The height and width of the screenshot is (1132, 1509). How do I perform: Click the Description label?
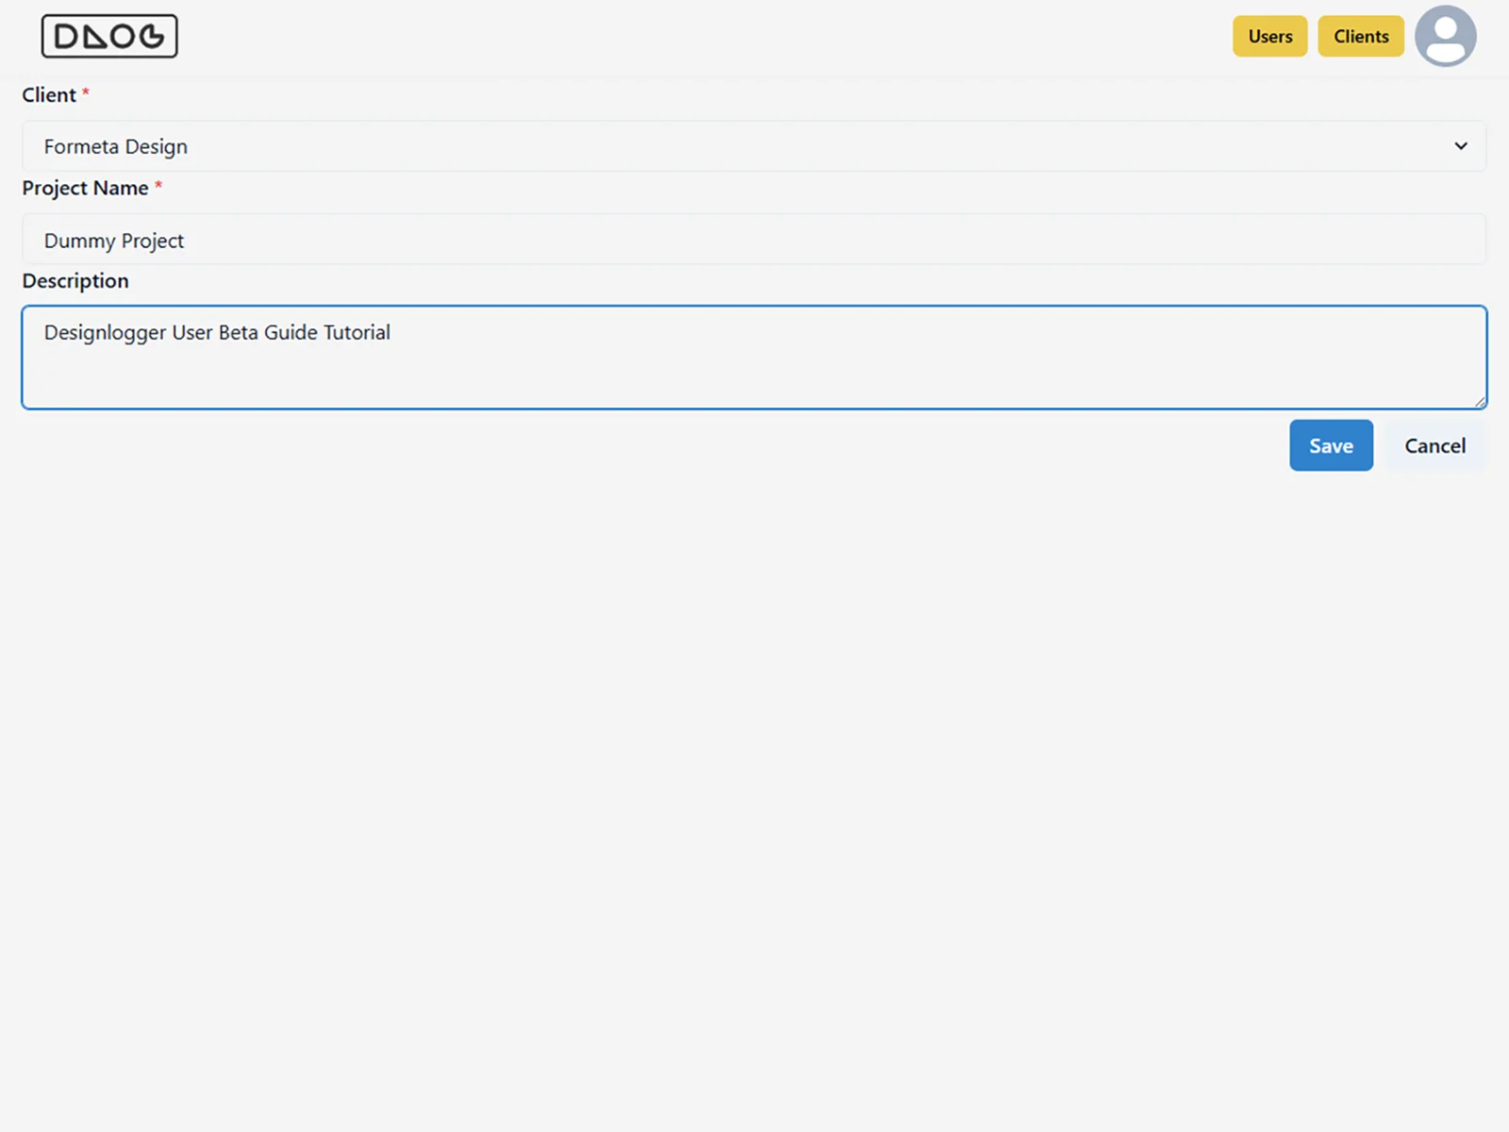point(75,281)
